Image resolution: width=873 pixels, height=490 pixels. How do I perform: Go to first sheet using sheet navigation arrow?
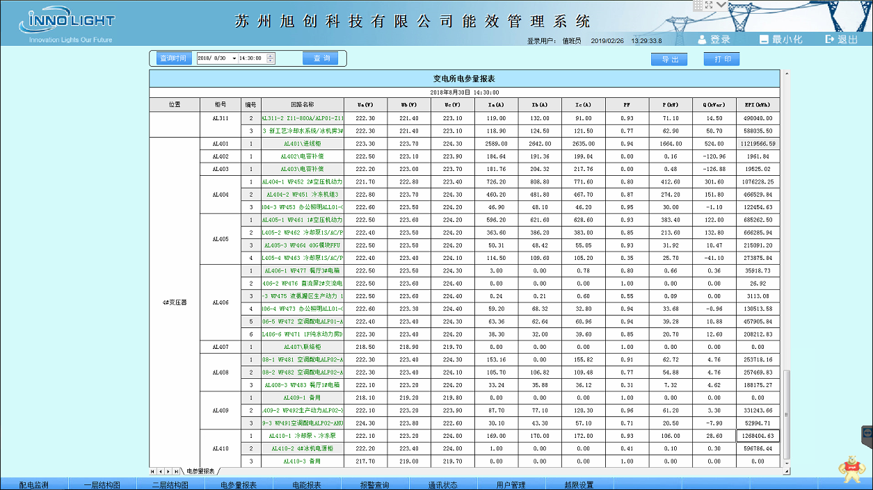[x=153, y=471]
